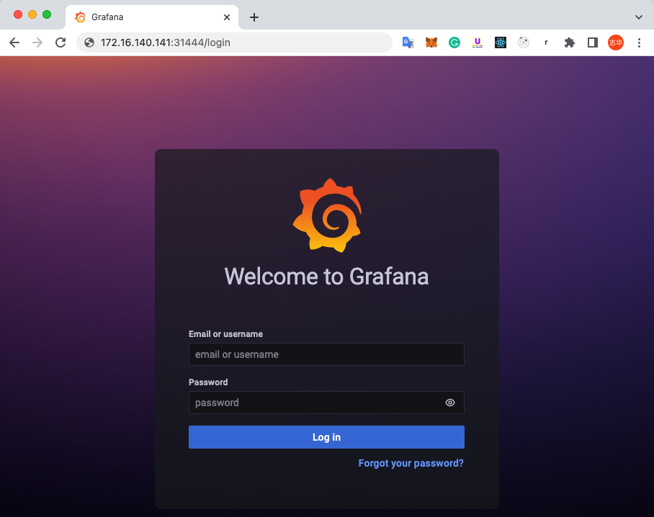Open the Forgot your password link
This screenshot has height=517, width=654.
(x=411, y=463)
